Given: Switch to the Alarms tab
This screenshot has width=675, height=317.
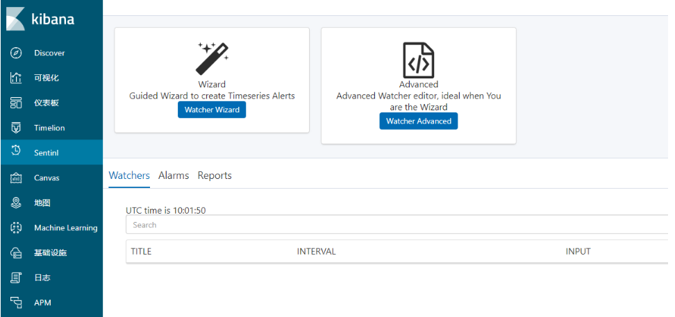Looking at the screenshot, I should (x=174, y=175).
